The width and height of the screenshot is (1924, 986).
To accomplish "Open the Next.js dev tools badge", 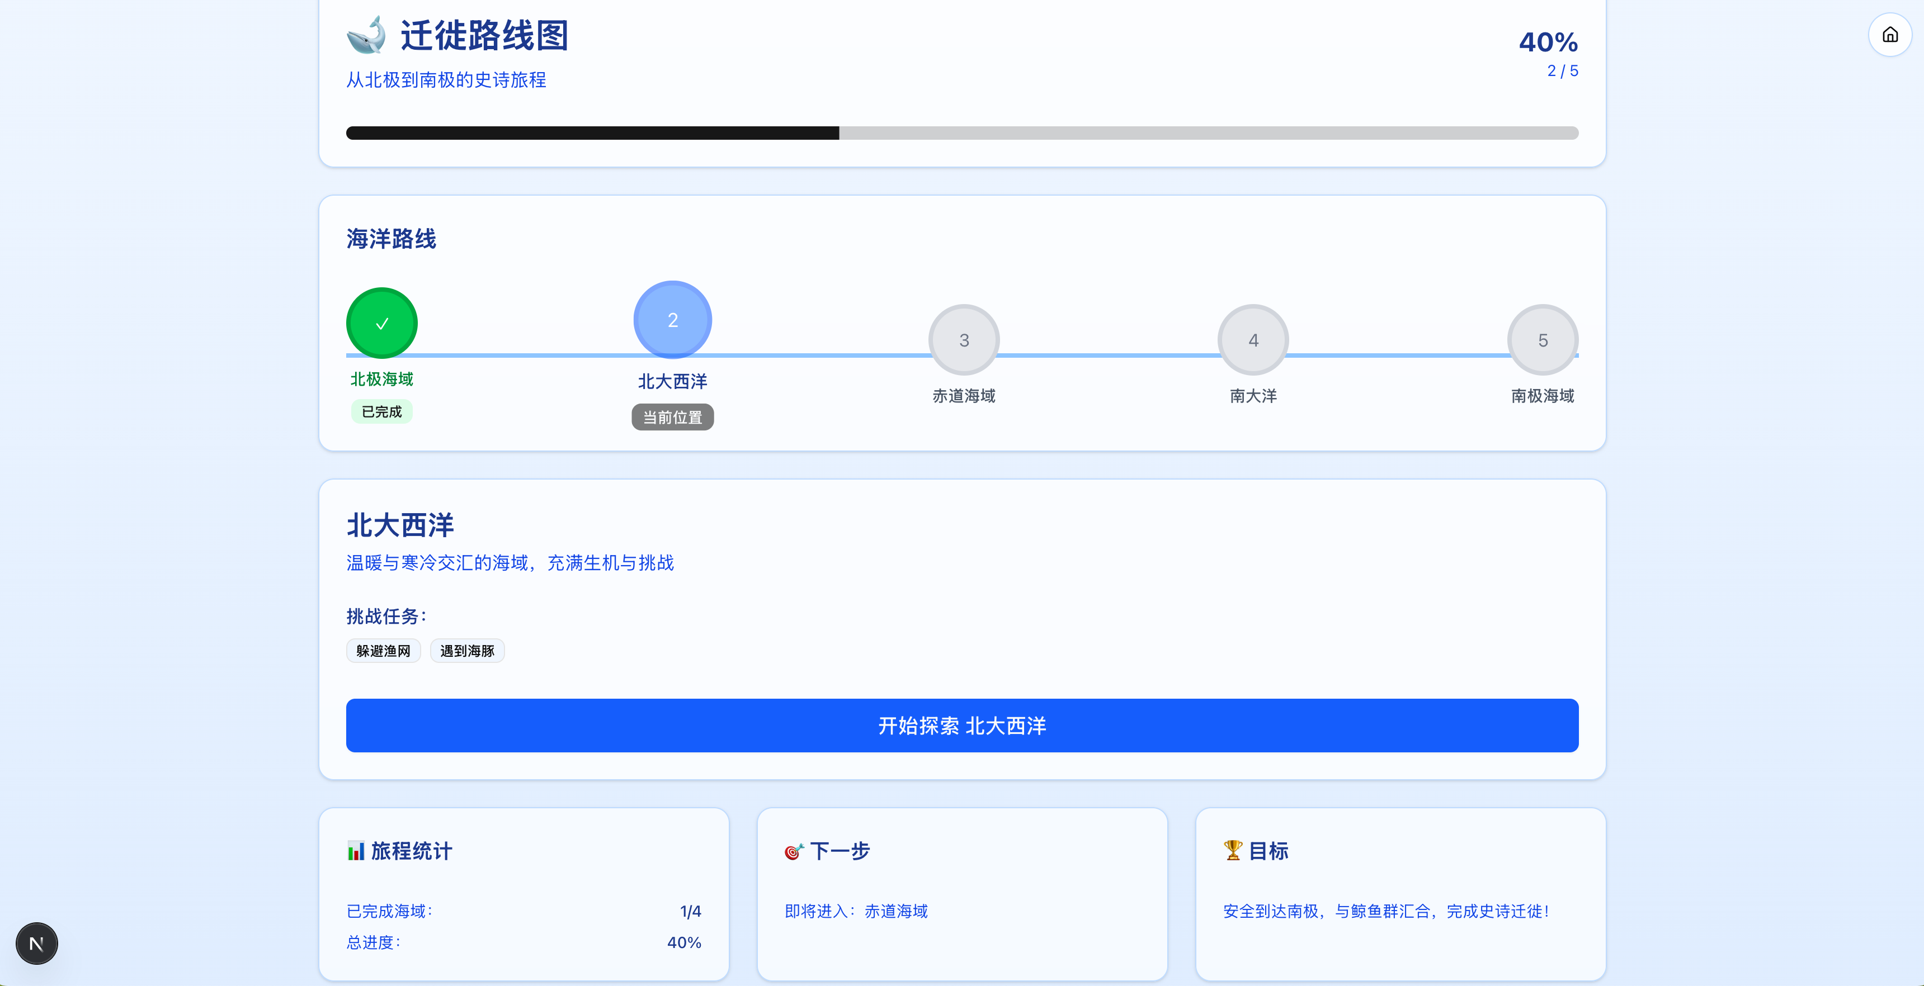I will tap(36, 944).
